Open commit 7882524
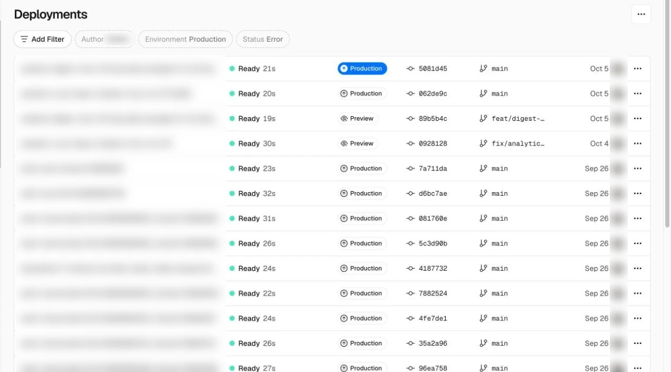671x372 pixels. (x=433, y=293)
